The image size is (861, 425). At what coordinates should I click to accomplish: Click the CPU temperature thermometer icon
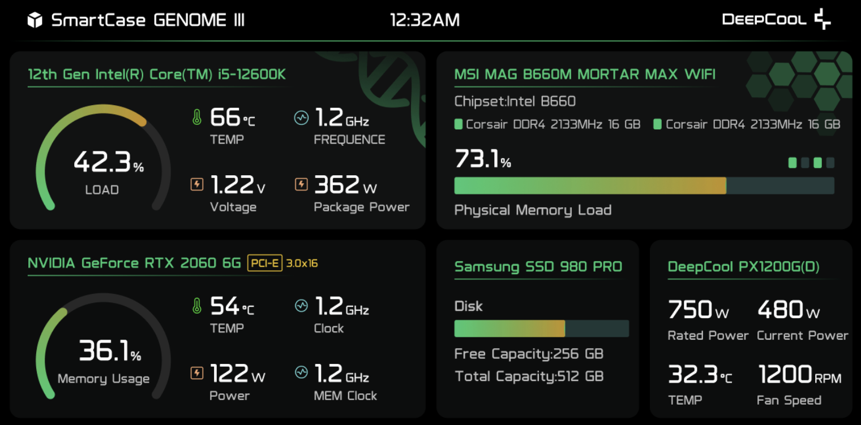pyautogui.click(x=196, y=118)
